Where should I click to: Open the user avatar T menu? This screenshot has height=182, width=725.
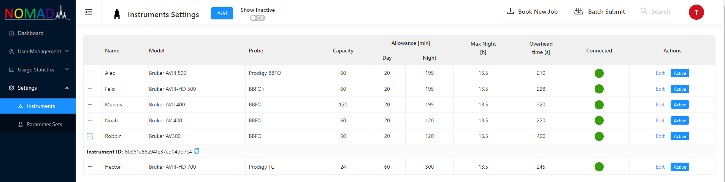pos(696,12)
